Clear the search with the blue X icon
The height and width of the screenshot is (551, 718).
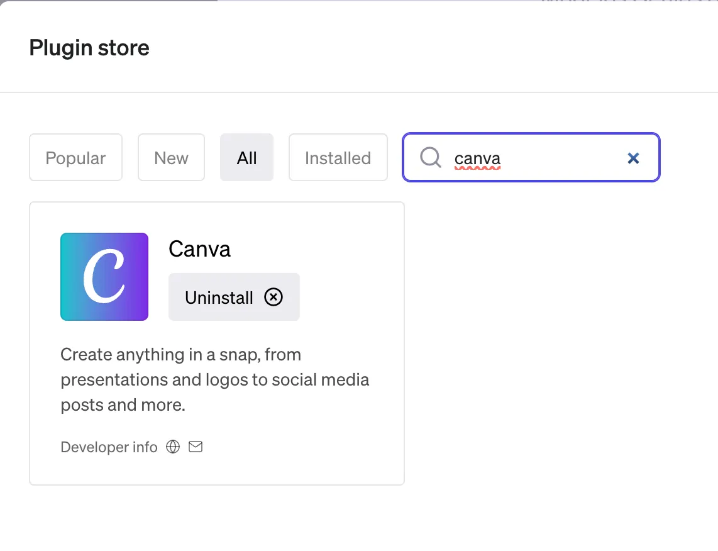[x=633, y=158]
